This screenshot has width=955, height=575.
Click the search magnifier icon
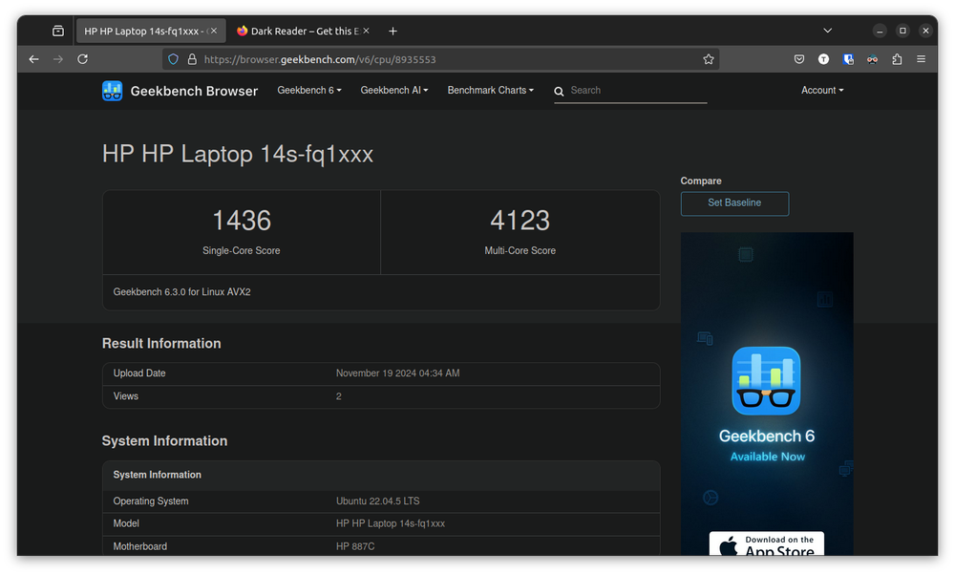(559, 91)
